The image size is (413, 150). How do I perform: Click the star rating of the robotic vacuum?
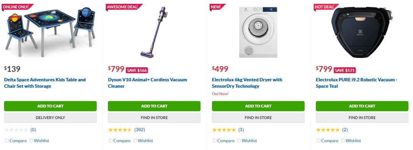pos(328,130)
